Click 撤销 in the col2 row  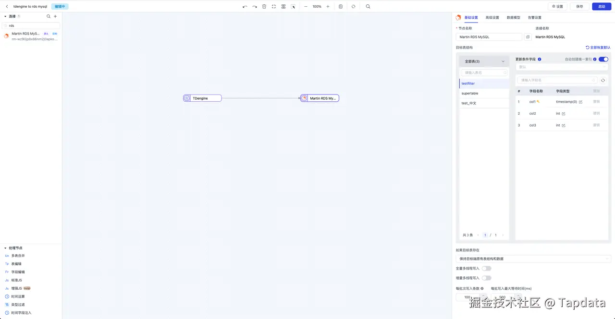click(596, 113)
